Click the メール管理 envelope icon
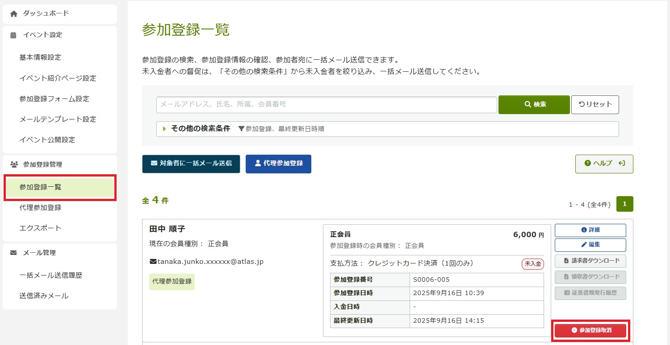The height and width of the screenshot is (345, 670). 14,253
